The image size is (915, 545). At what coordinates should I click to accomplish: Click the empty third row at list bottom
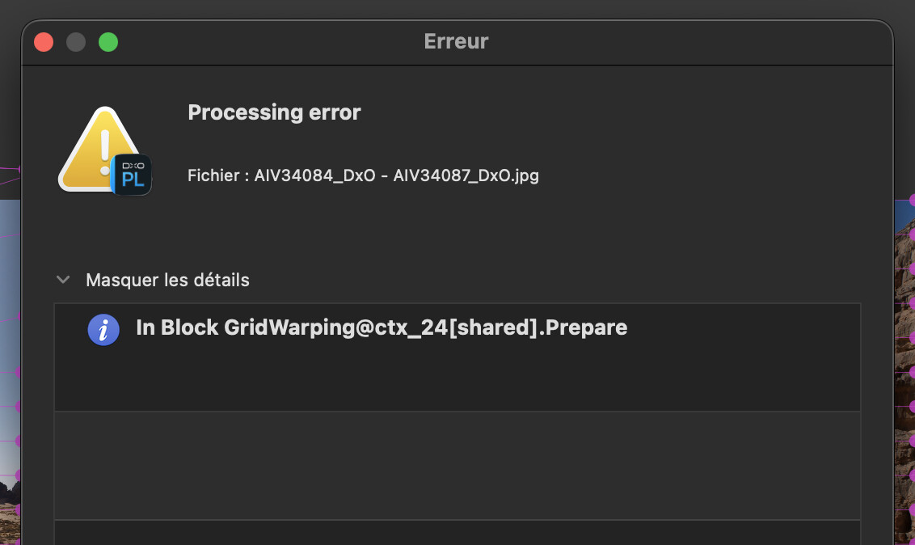tap(457, 533)
